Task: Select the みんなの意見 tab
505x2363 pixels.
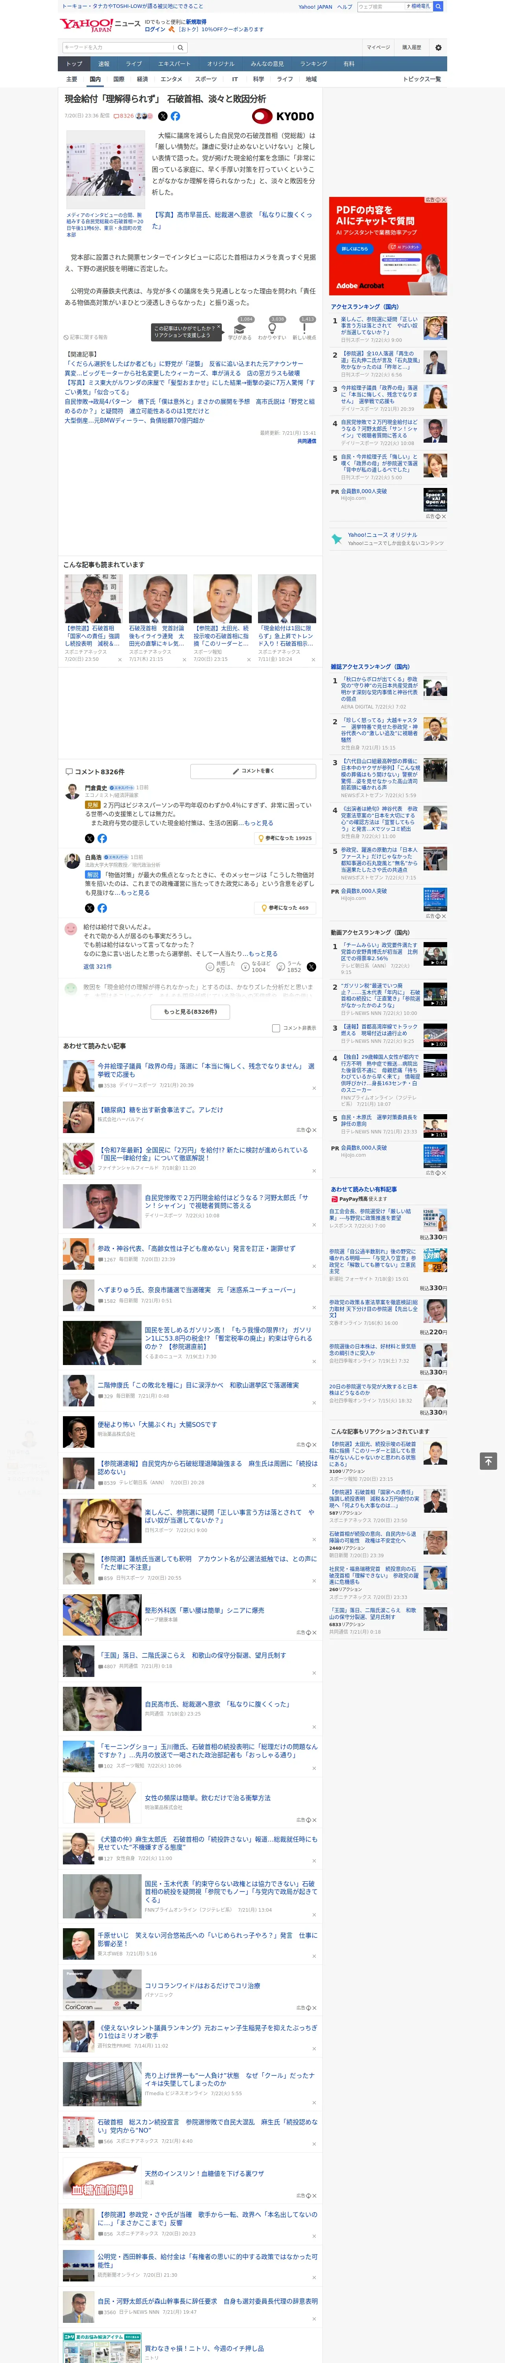Action: [267, 64]
